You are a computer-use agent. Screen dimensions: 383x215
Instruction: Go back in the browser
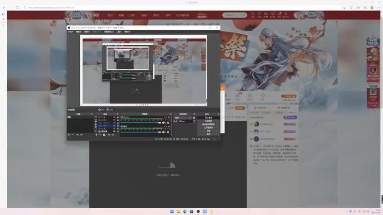coord(4,8)
